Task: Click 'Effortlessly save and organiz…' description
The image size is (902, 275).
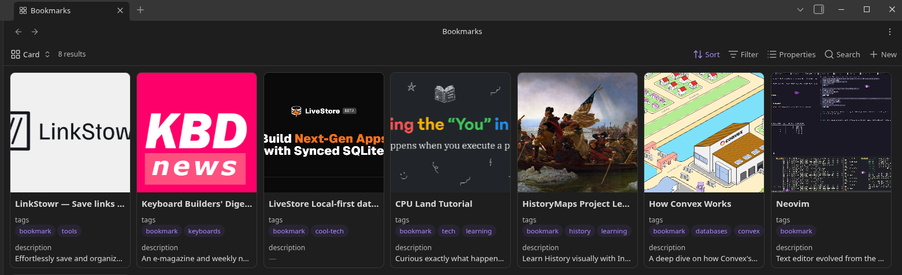Action: click(69, 259)
